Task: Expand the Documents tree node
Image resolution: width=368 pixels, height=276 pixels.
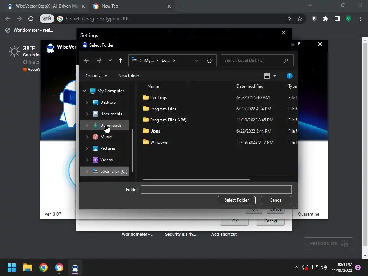Action: [87, 114]
